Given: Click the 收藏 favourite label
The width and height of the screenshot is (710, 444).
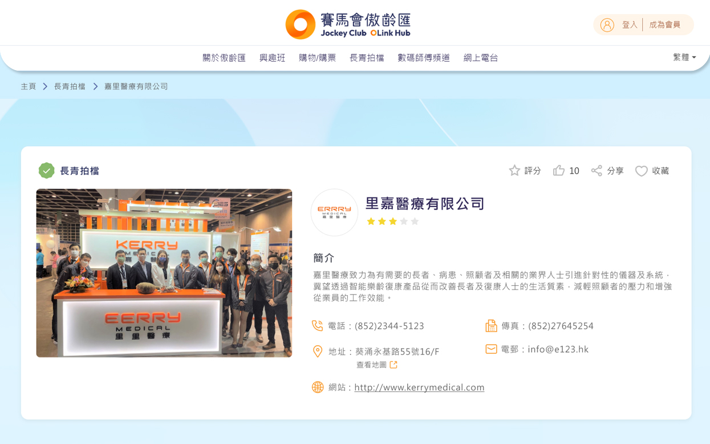Looking at the screenshot, I should (660, 171).
